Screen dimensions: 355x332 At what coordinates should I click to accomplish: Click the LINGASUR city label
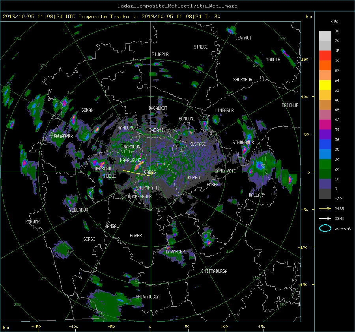pos(224,111)
